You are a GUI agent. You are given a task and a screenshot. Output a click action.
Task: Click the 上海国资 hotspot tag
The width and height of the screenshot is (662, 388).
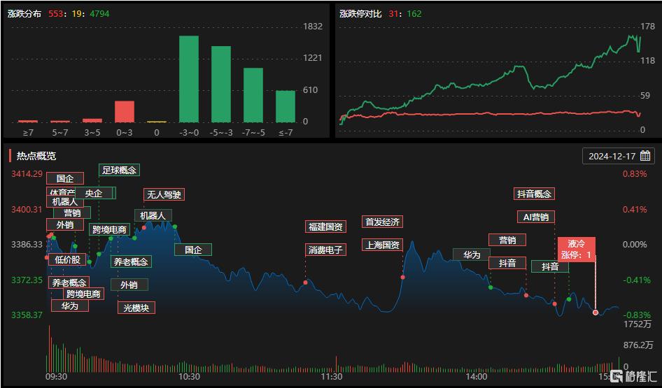point(382,245)
